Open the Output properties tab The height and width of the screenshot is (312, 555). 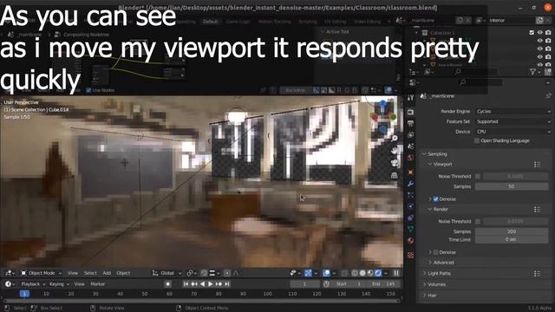click(x=410, y=123)
